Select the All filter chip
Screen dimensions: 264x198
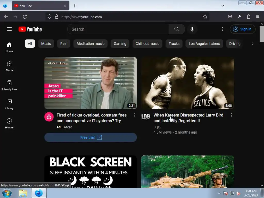pyautogui.click(x=30, y=44)
